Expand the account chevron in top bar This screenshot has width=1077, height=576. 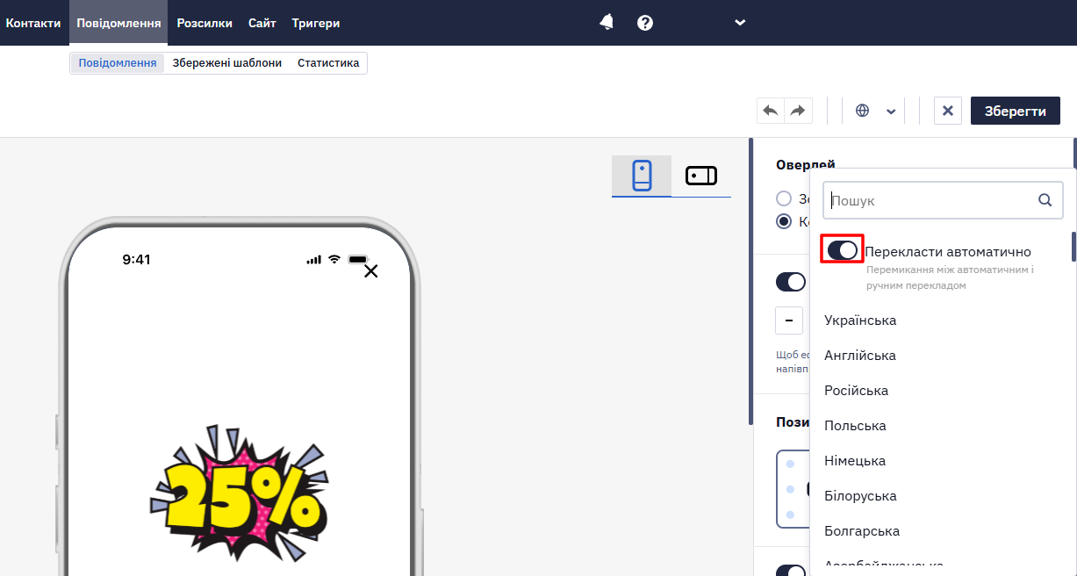pos(740,23)
